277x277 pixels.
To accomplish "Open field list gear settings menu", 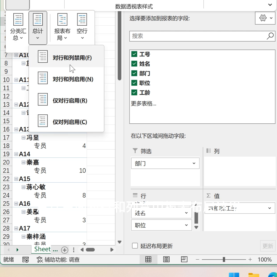I will point(265,18).
